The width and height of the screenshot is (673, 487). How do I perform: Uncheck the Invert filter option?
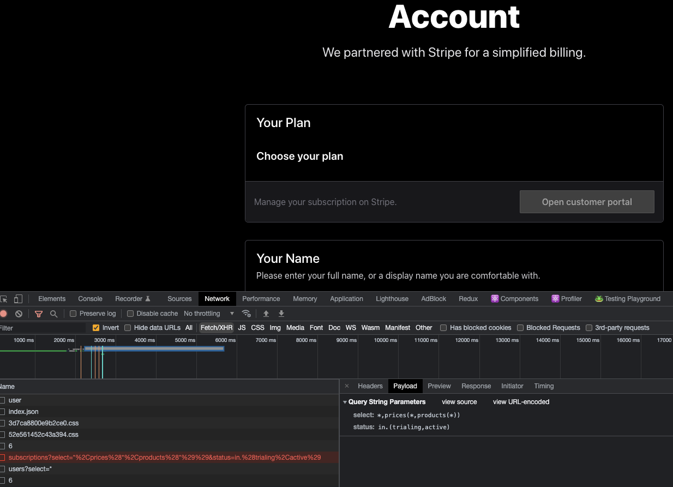(96, 327)
